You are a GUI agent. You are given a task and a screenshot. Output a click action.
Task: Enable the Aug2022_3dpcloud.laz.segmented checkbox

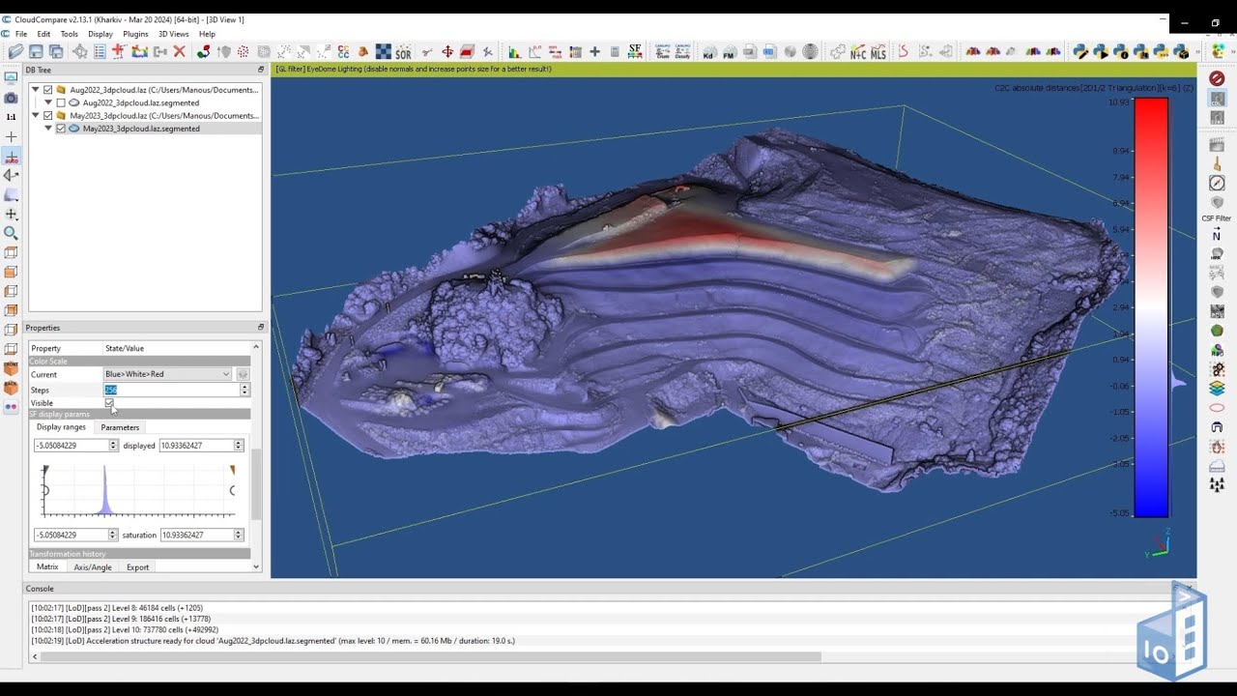[61, 102]
